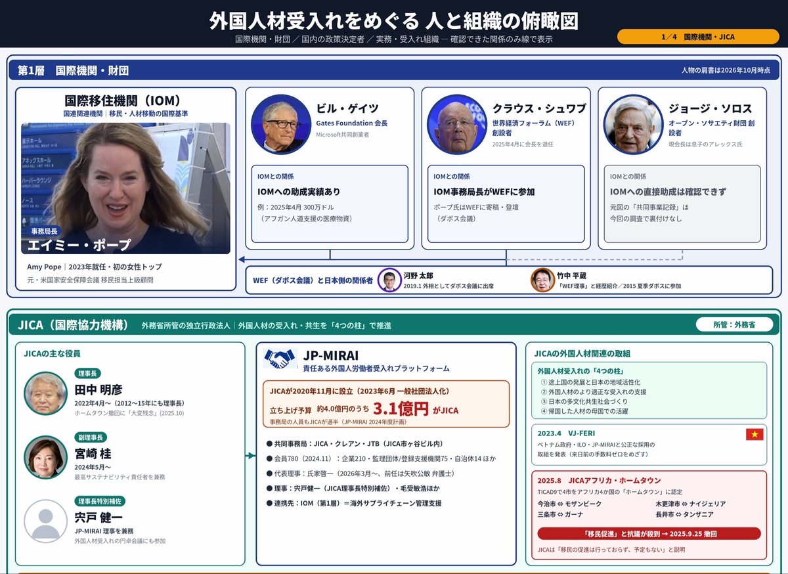Click the Klaus Schwab portrait photo
Image resolution: width=788 pixels, height=574 pixels.
coord(458,124)
